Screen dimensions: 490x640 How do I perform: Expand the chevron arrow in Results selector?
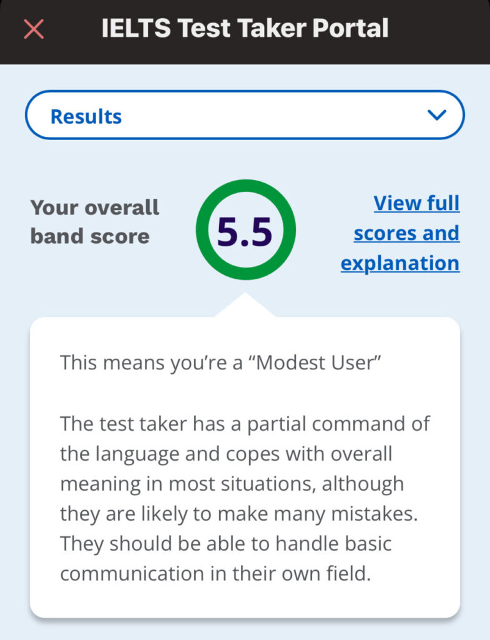coord(436,115)
